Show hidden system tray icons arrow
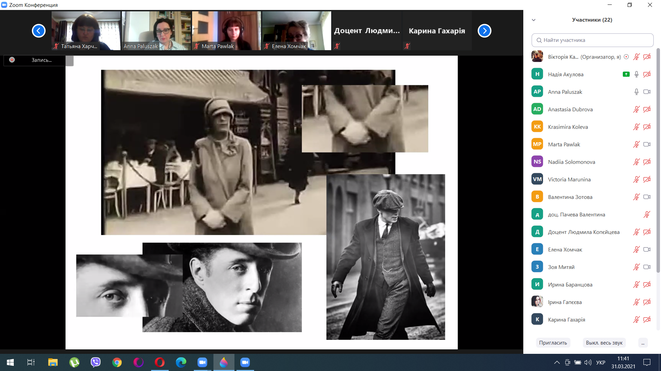 click(557, 362)
